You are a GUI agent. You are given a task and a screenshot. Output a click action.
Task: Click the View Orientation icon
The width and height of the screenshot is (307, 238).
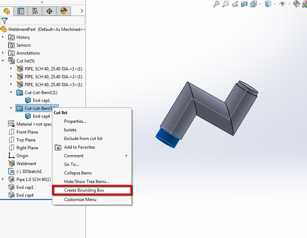click(x=254, y=4)
